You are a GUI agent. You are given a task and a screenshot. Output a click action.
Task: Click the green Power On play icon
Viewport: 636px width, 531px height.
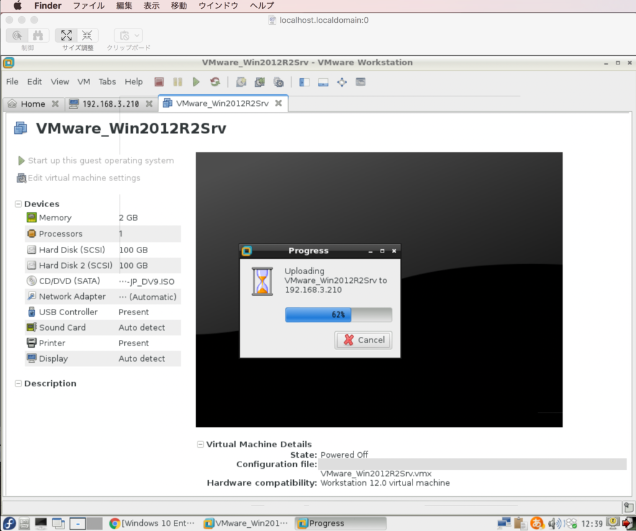[x=196, y=83]
